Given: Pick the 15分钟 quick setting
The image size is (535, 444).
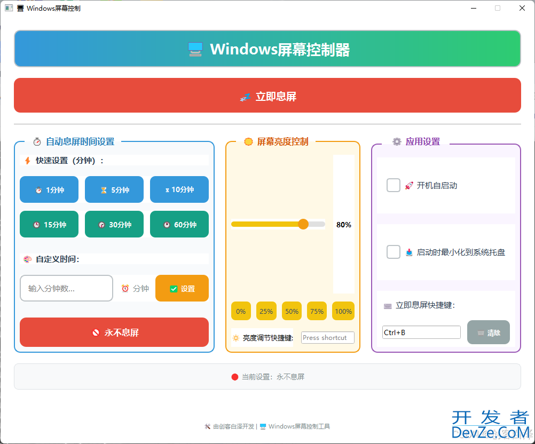Looking at the screenshot, I should 49,224.
